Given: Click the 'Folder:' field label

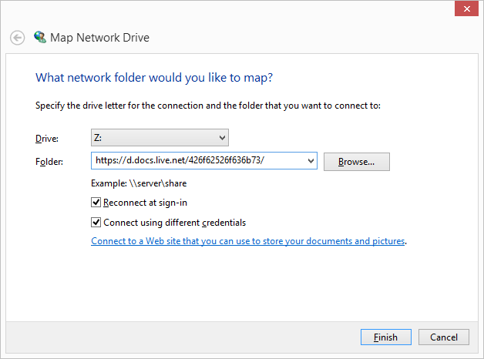Looking at the screenshot, I should tap(49, 162).
